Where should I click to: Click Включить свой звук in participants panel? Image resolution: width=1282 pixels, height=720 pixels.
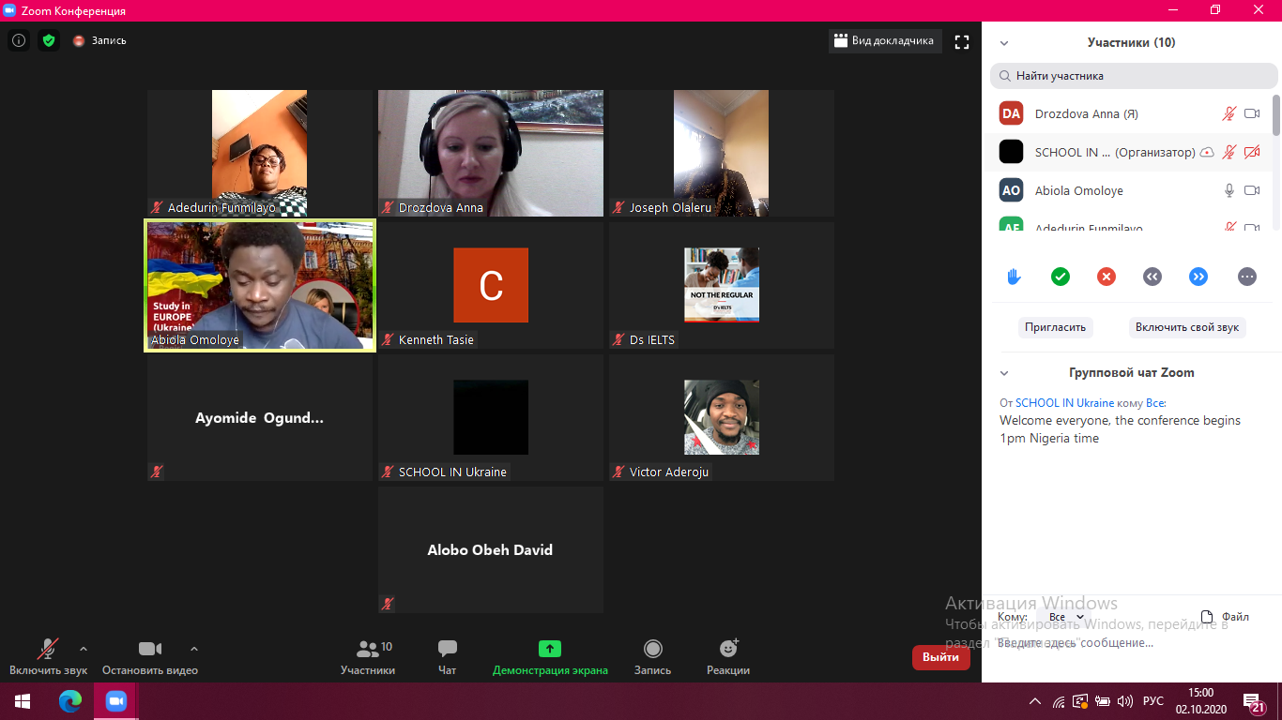(x=1187, y=327)
